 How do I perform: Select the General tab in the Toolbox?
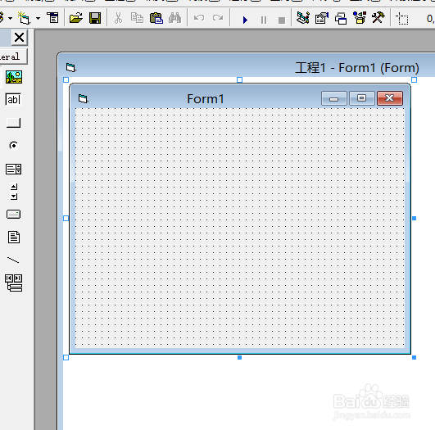(x=13, y=57)
